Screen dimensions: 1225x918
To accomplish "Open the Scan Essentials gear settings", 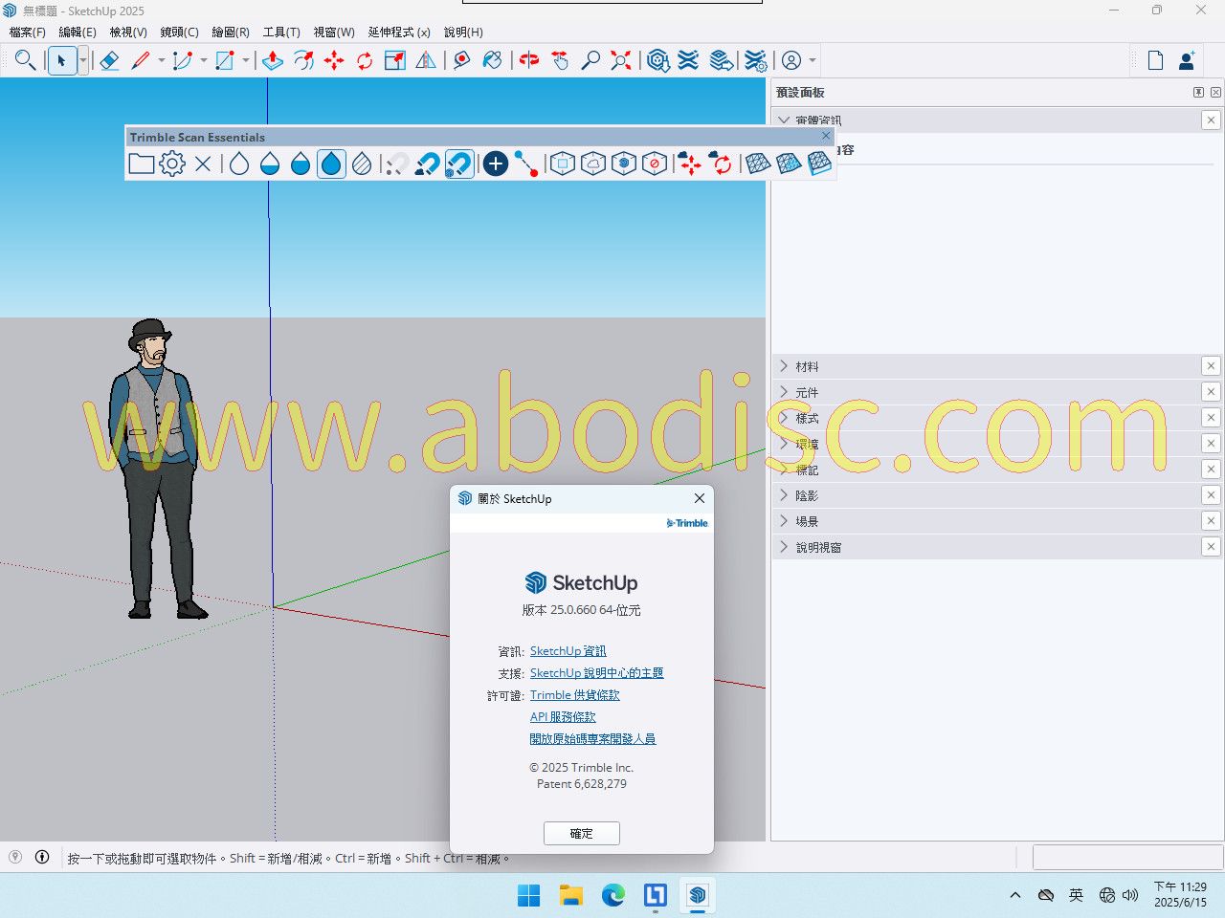I will (172, 164).
